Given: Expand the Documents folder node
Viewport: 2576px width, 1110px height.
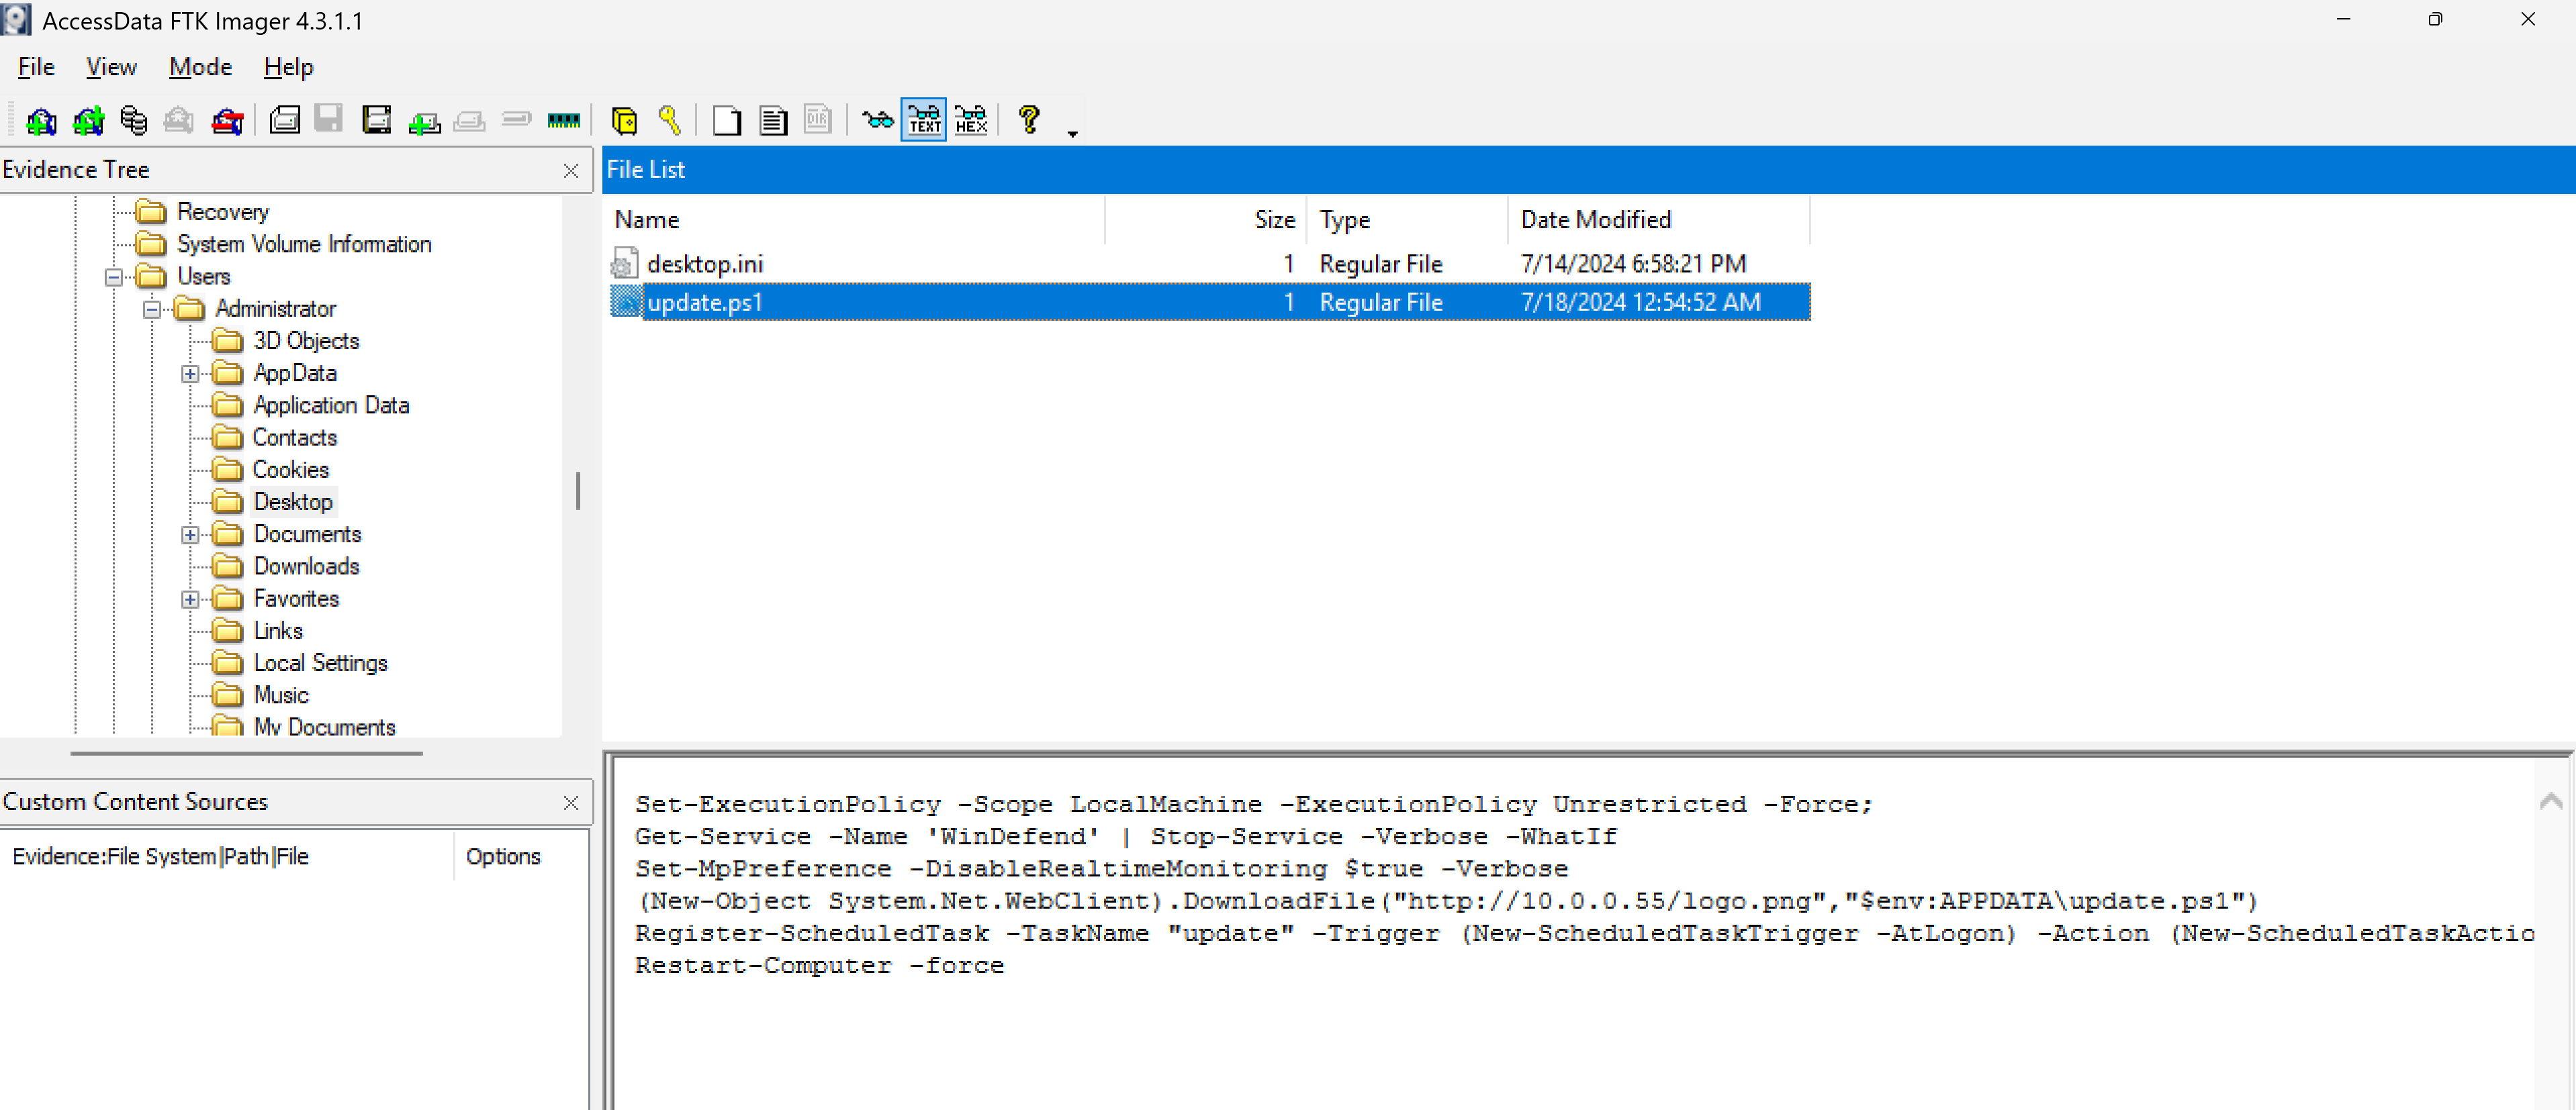Looking at the screenshot, I should pos(190,534).
